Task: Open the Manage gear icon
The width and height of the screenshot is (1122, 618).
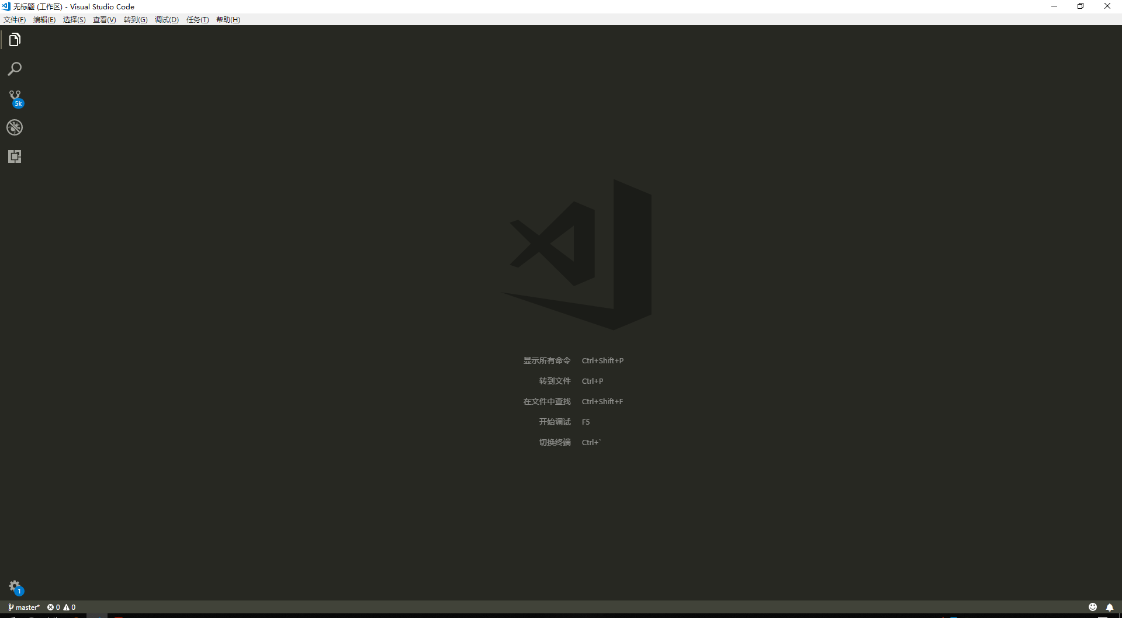Action: pyautogui.click(x=15, y=587)
